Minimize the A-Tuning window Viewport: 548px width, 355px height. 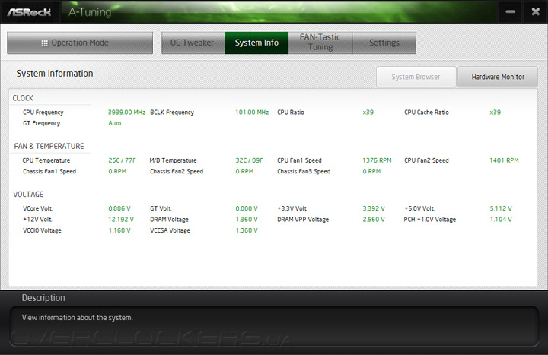510,12
